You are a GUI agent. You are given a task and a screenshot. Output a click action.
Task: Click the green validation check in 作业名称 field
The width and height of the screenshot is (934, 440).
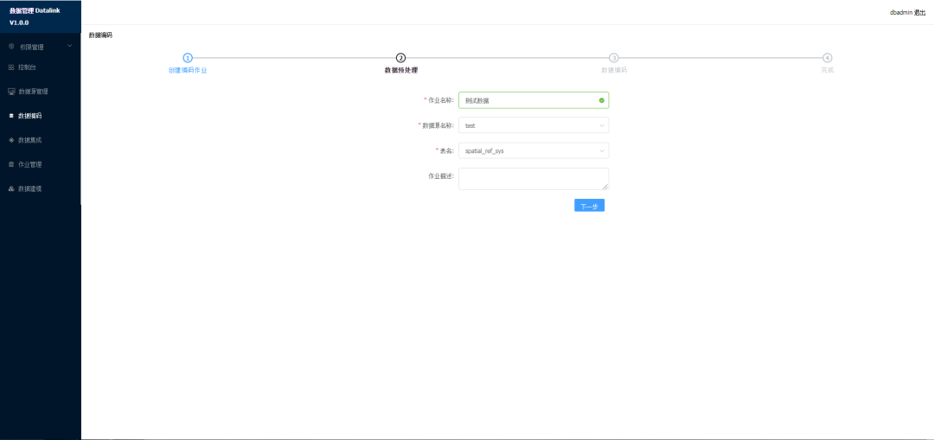[x=602, y=100]
